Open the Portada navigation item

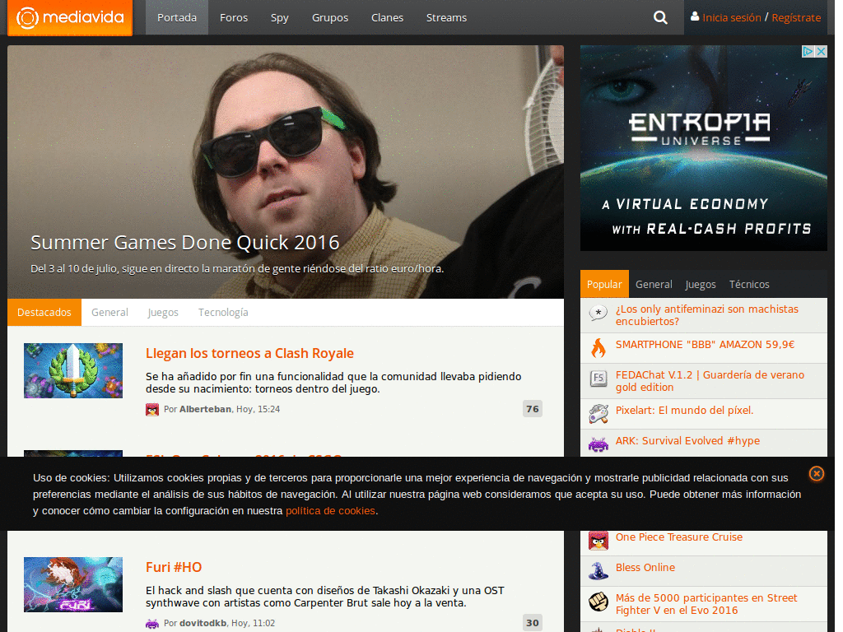pyautogui.click(x=177, y=18)
